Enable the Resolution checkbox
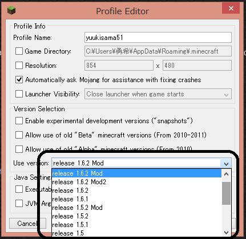This screenshot has height=239, width=246. (x=19, y=65)
